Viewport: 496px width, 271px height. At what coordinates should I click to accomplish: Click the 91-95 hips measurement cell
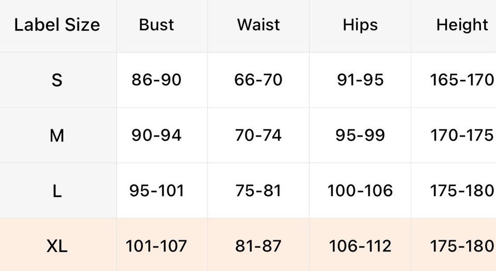point(360,80)
